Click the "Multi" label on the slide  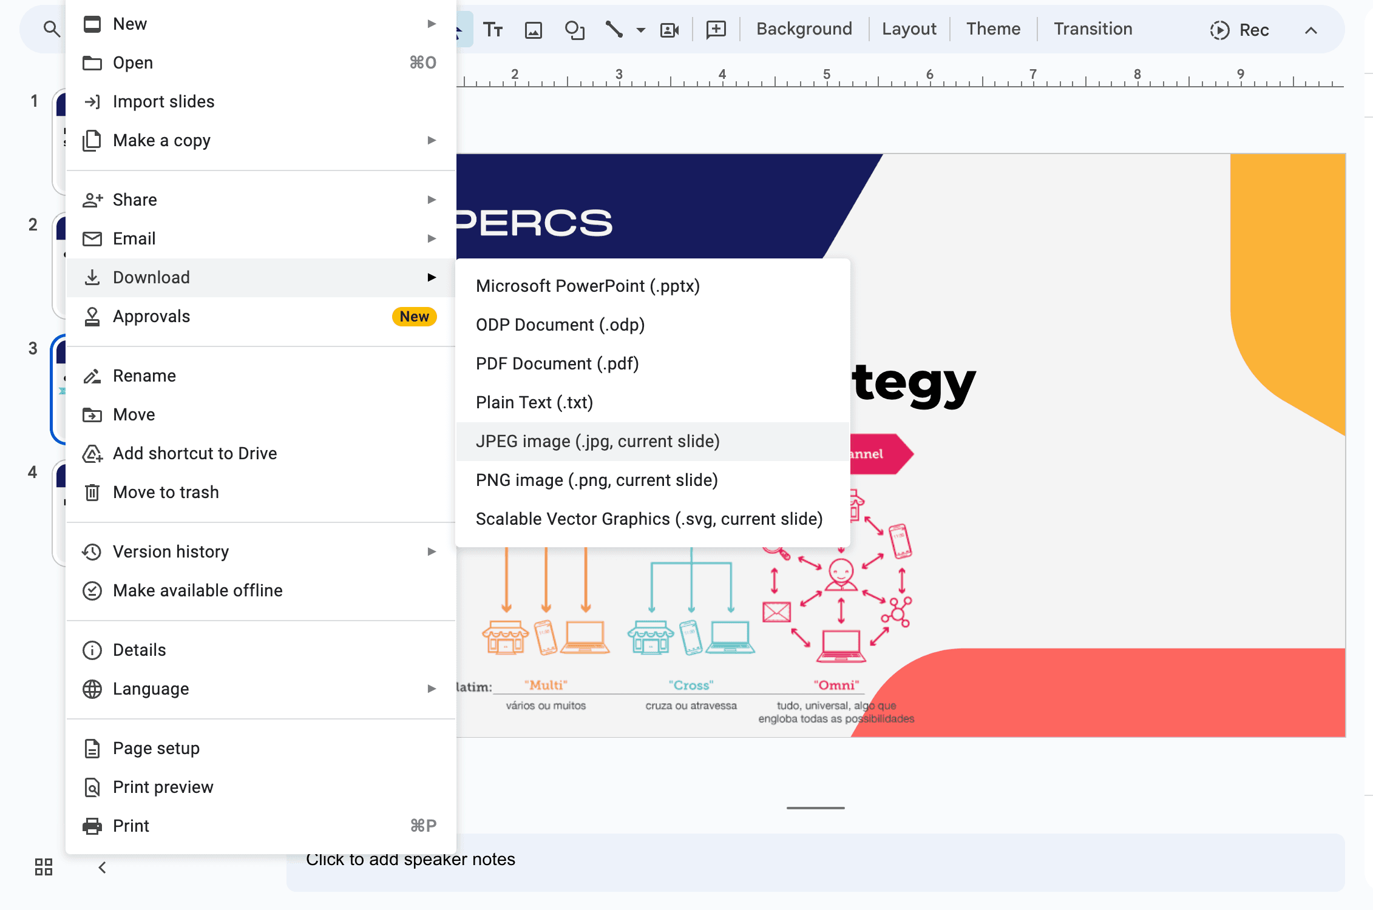[546, 685]
